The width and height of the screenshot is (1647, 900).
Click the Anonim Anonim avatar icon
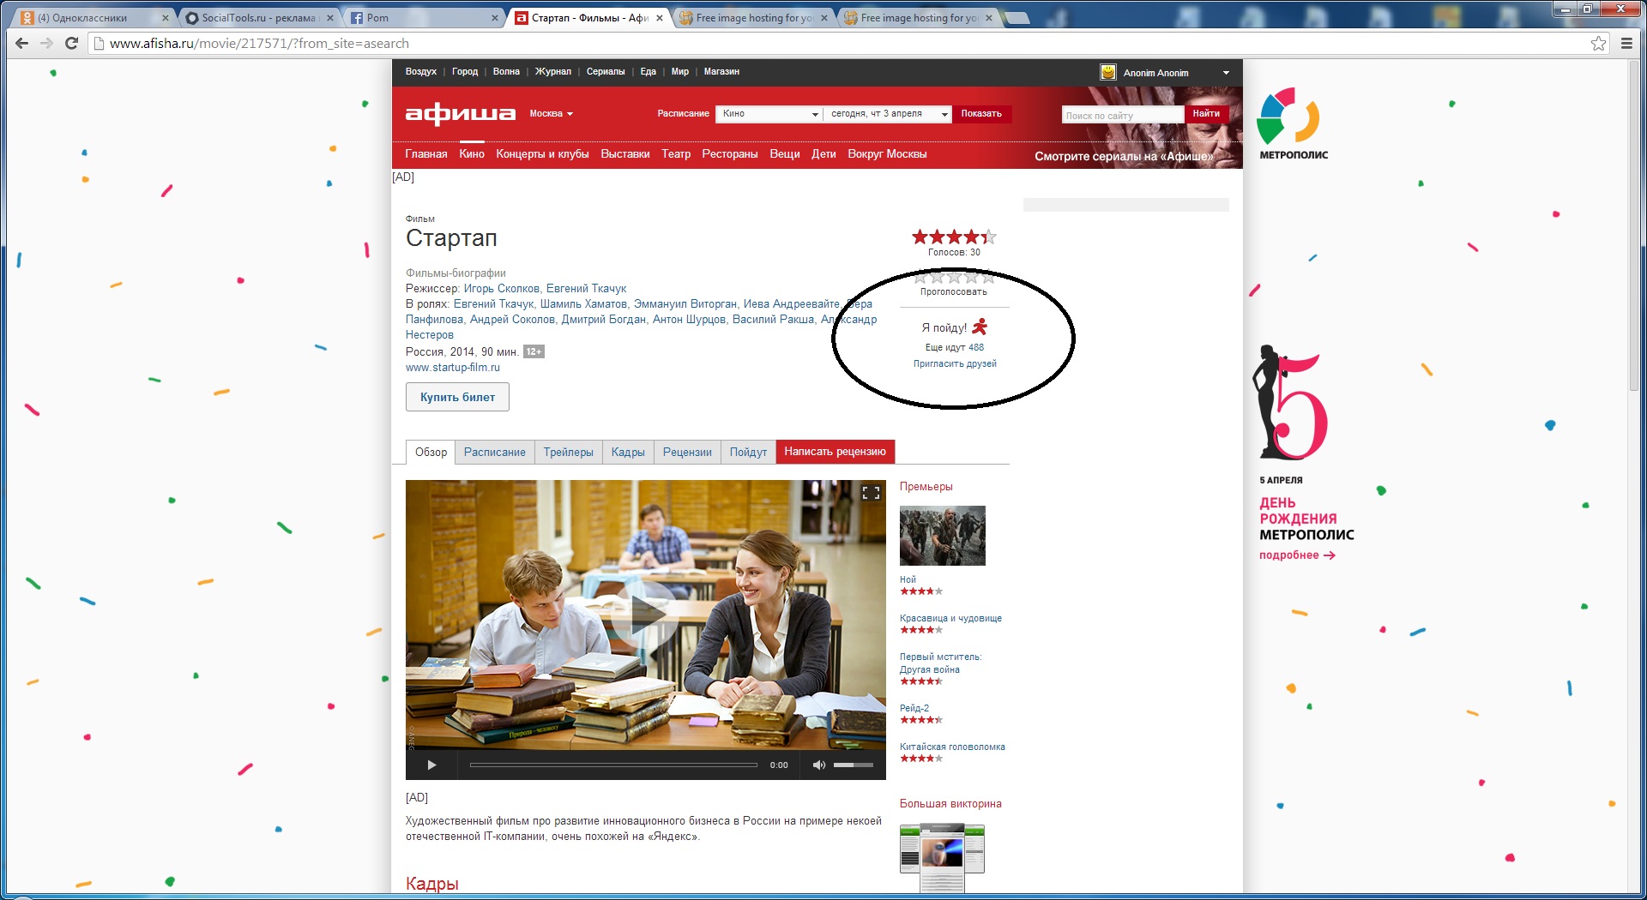point(1108,73)
